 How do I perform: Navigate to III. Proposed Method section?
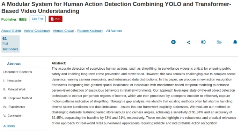click(18, 98)
